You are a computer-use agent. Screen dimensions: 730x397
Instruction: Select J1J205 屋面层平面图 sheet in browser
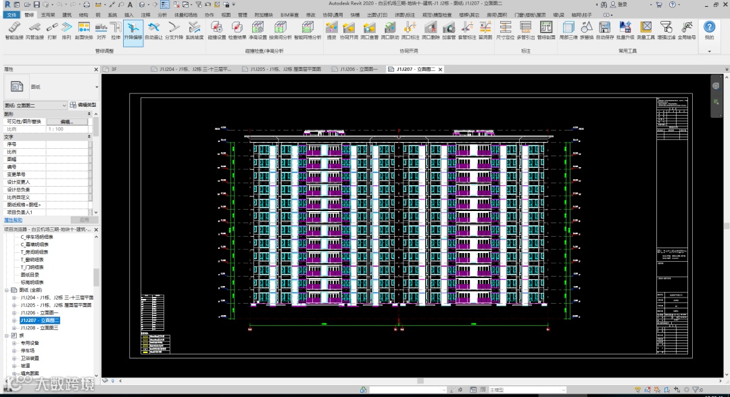[x=56, y=305]
